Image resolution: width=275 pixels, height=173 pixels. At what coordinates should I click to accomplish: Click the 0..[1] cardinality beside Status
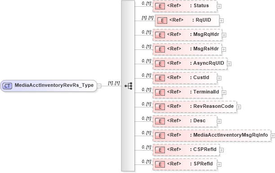[x=146, y=4]
